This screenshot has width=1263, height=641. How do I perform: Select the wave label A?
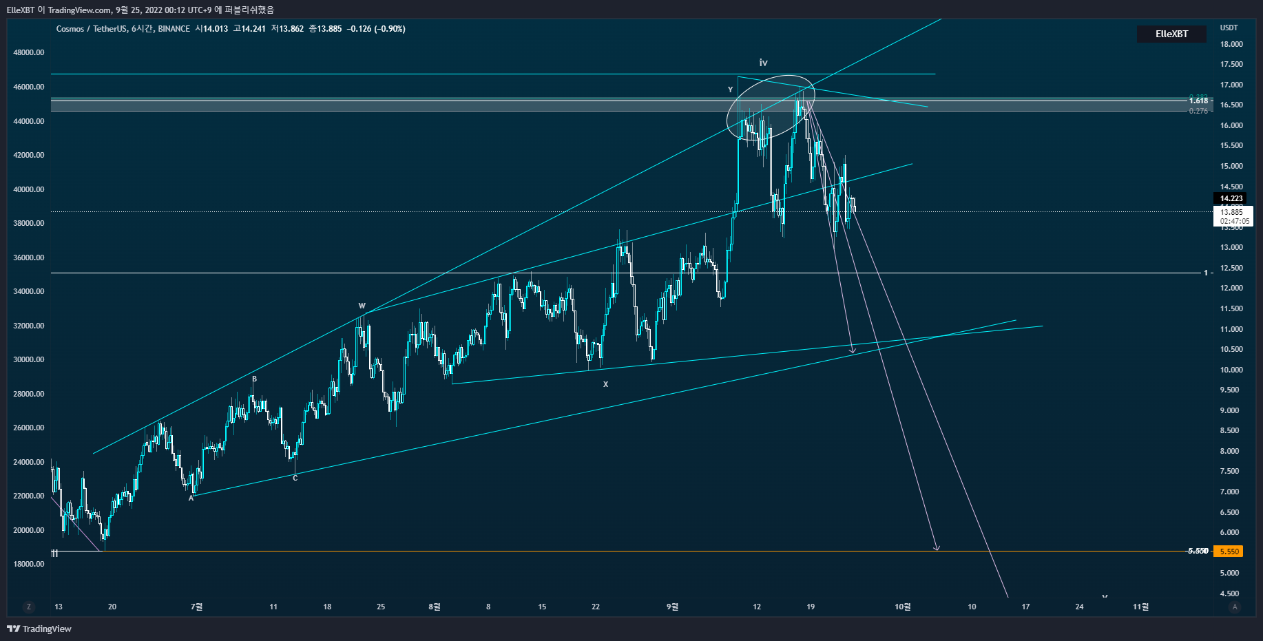pos(191,498)
